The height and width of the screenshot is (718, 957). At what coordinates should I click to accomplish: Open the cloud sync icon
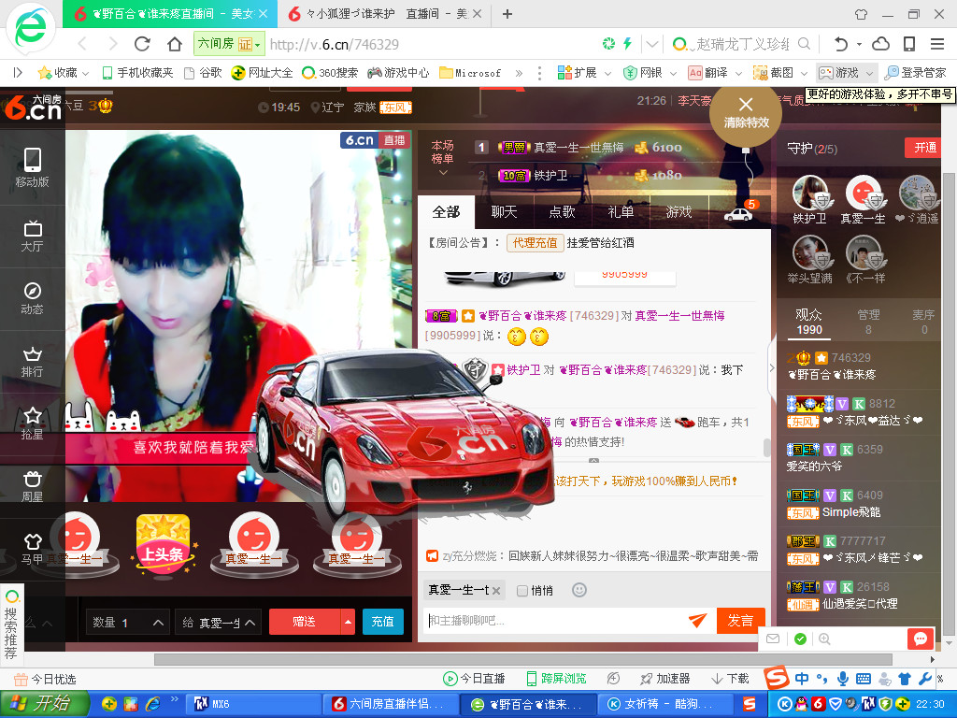click(880, 44)
